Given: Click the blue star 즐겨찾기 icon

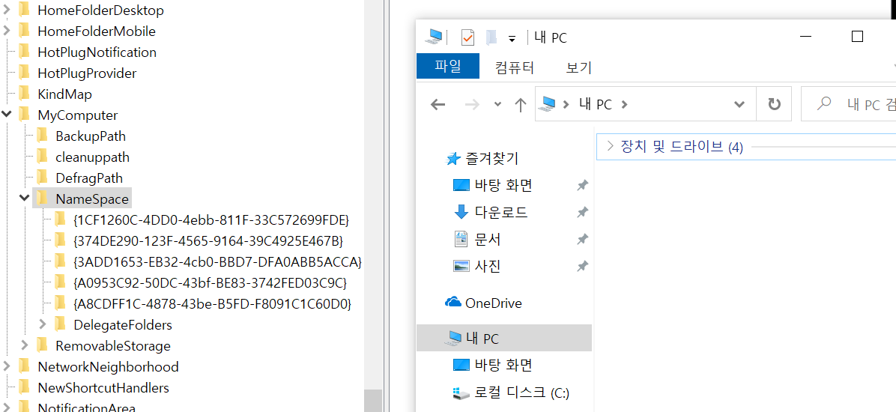Looking at the screenshot, I should 453,159.
